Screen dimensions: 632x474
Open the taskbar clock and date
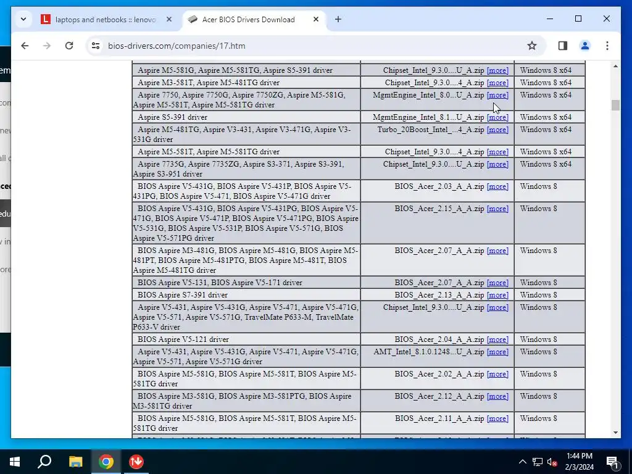tap(579, 462)
